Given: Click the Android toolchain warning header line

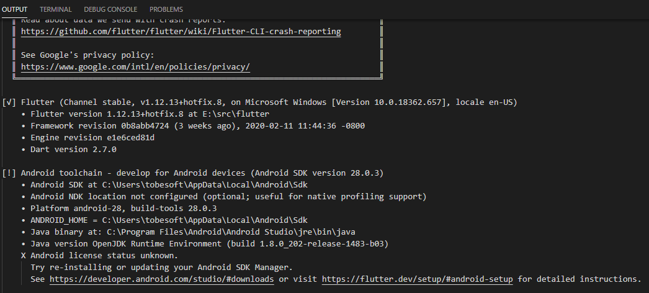Looking at the screenshot, I should pos(193,173).
